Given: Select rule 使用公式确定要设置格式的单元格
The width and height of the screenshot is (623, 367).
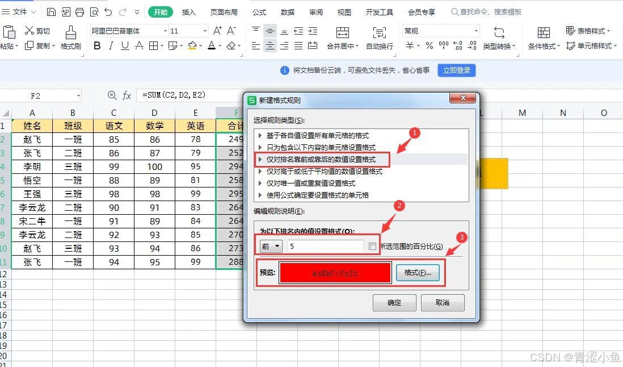Looking at the screenshot, I should pos(318,195).
